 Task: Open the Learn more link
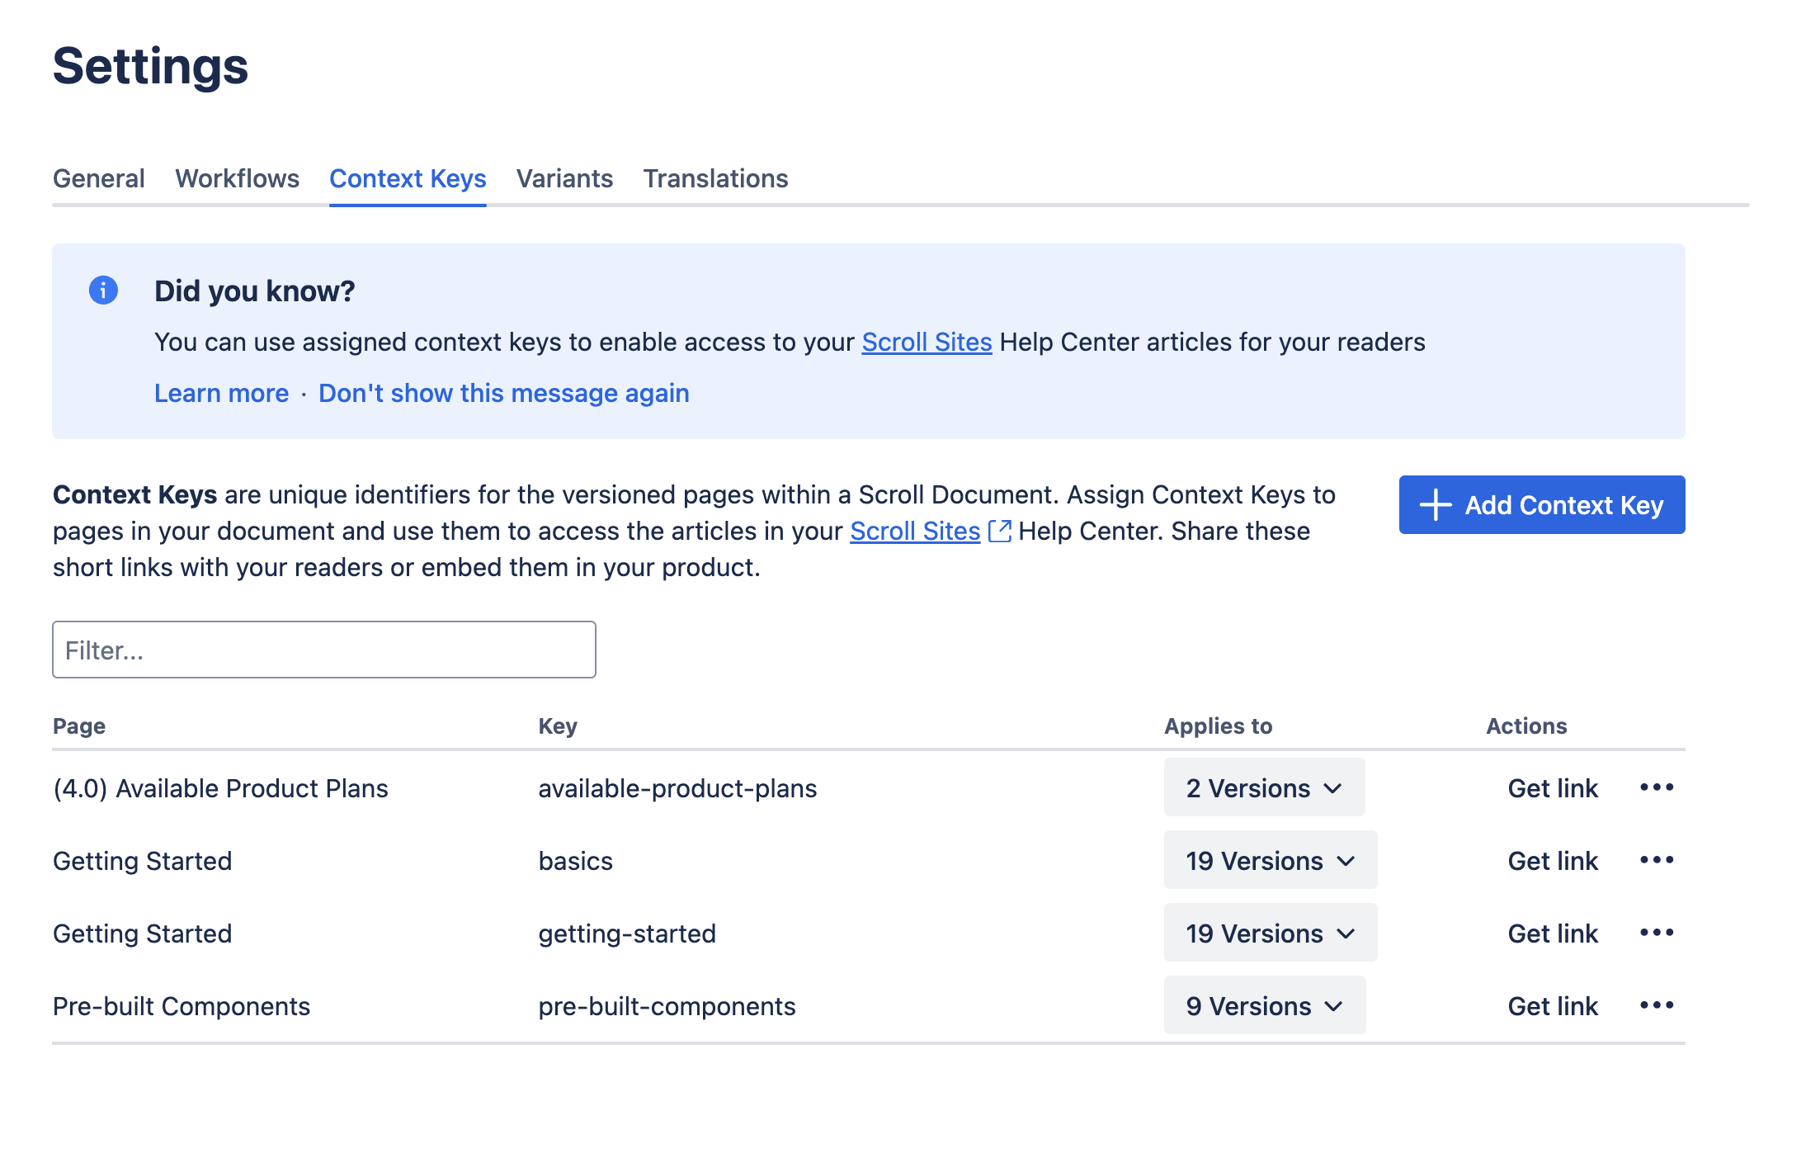coord(221,393)
